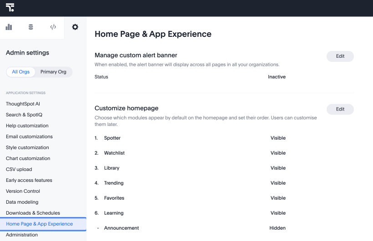
Task: Open Administration in sidebar
Action: [22, 235]
